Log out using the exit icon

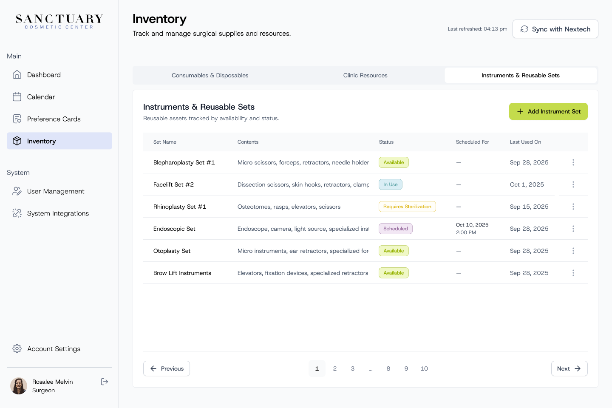click(105, 382)
